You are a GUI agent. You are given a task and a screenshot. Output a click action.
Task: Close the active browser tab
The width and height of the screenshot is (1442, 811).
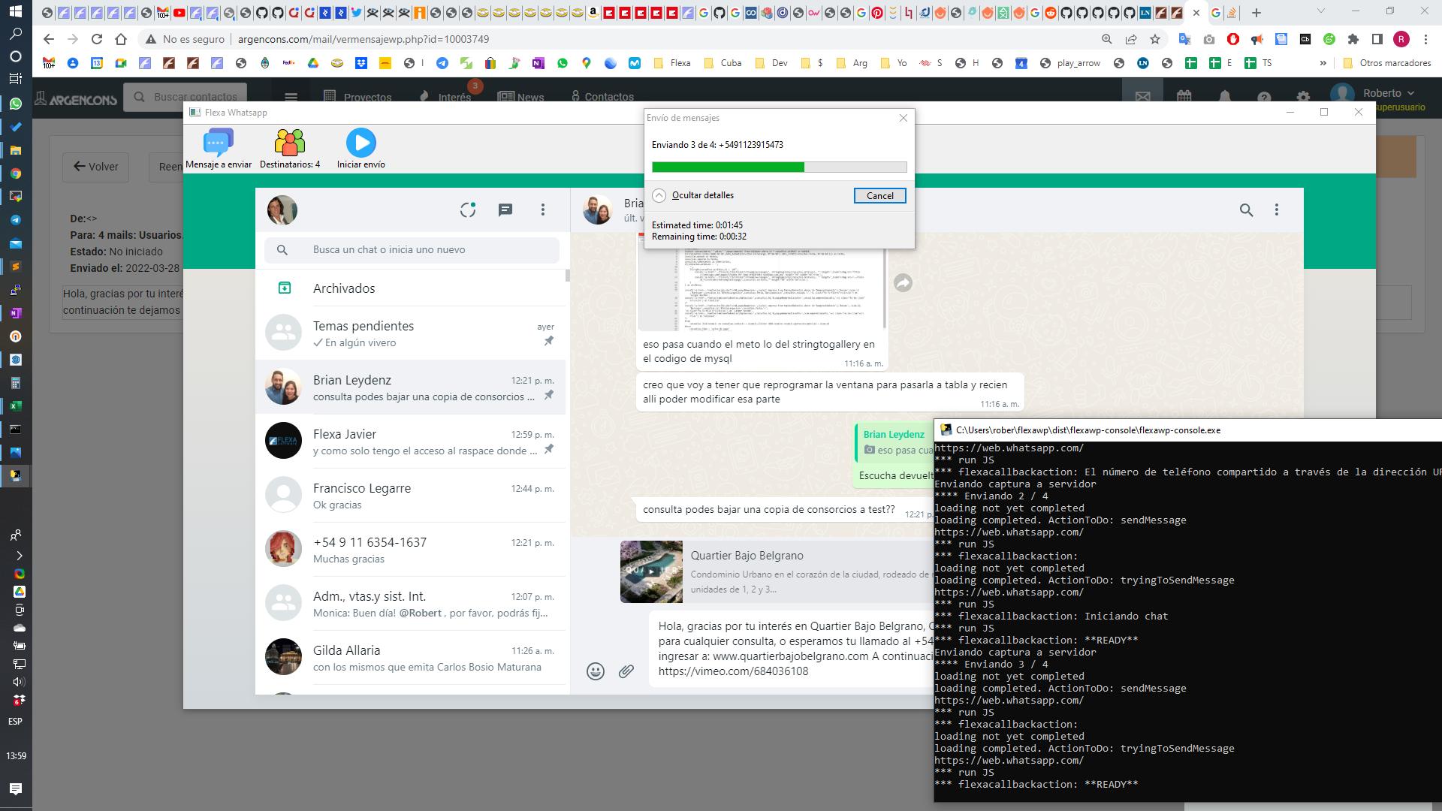[1196, 13]
